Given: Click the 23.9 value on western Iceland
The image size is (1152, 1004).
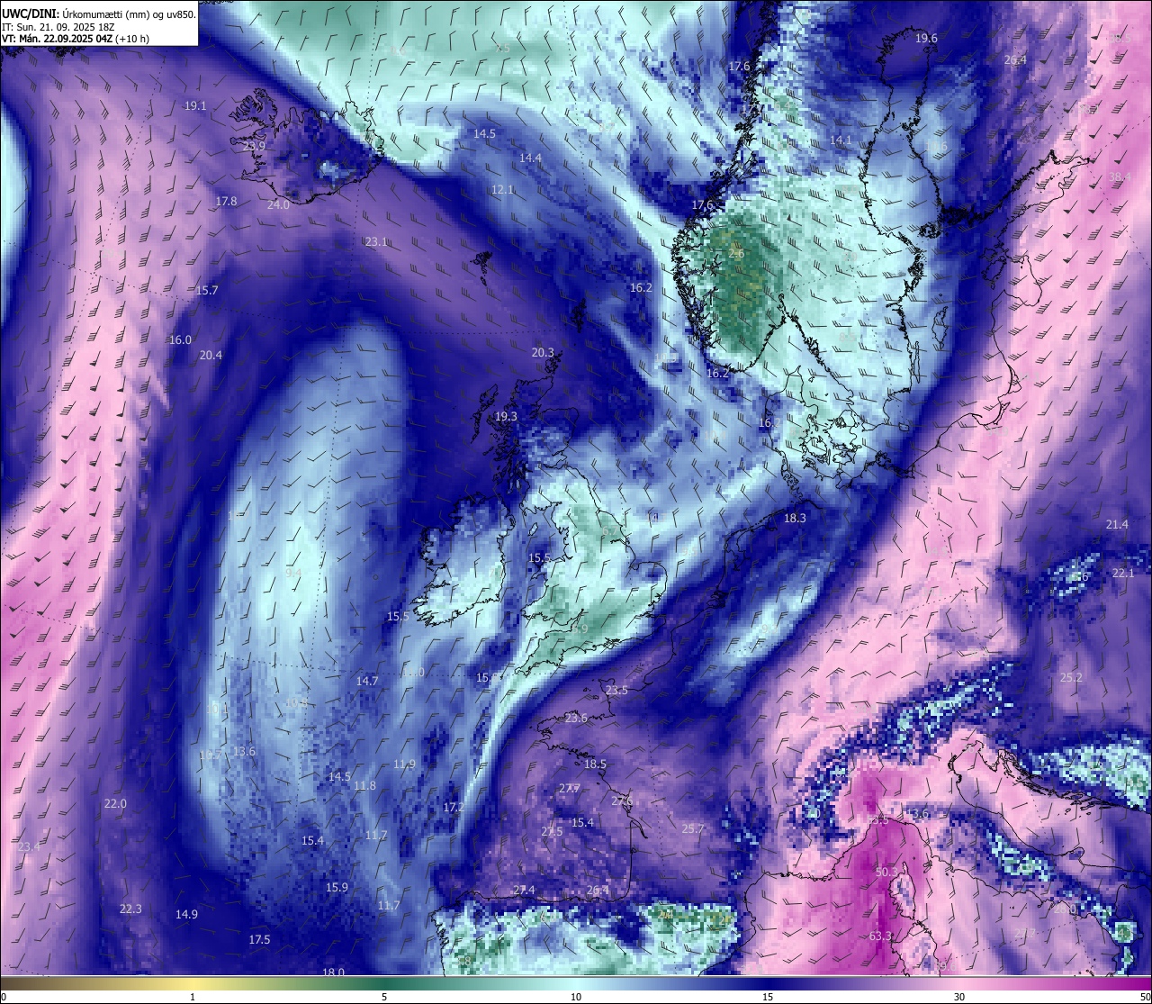Looking at the screenshot, I should [255, 146].
